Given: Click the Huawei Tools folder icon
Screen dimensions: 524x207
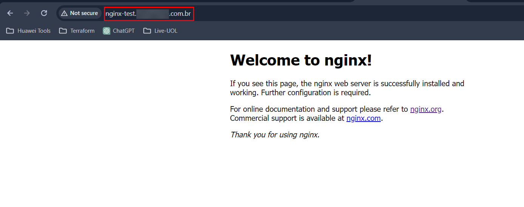Looking at the screenshot, I should click(10, 31).
